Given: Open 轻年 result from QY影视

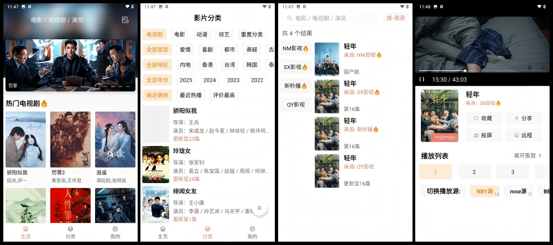Looking at the screenshot, I should pyautogui.click(x=362, y=171).
